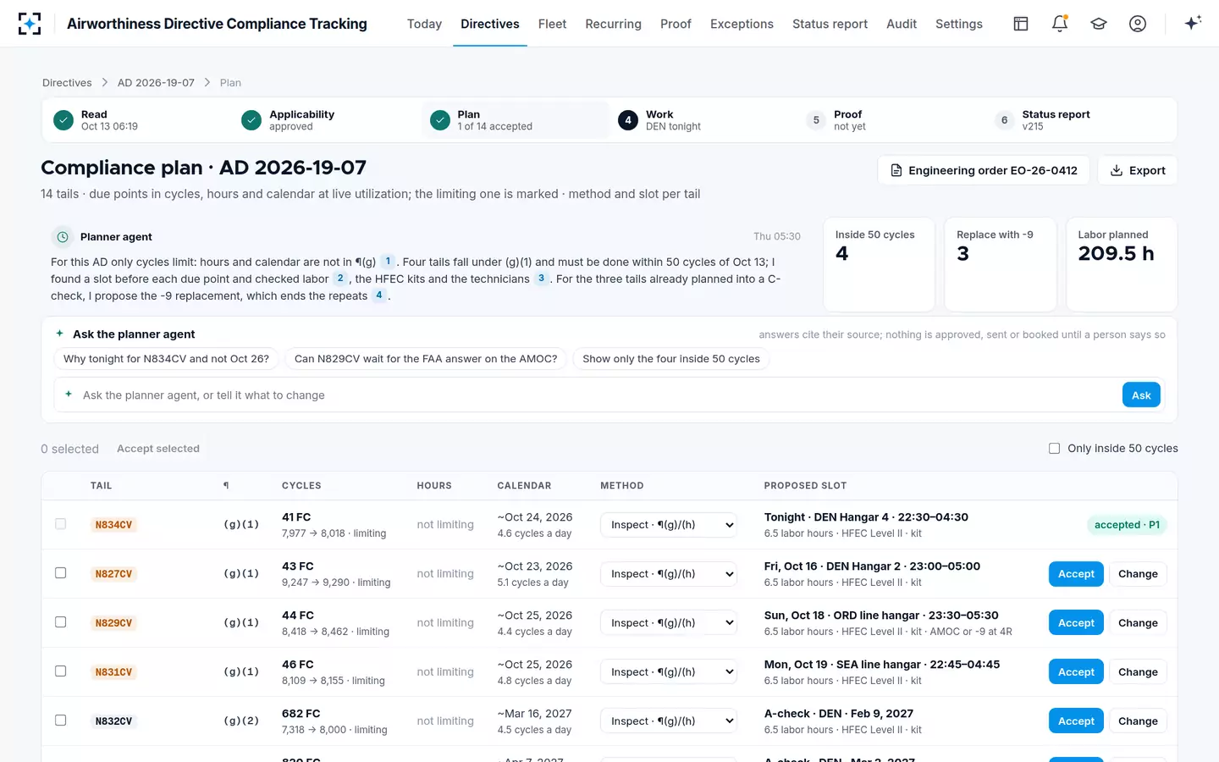
Task: Select the N832CV row checkbox
Action: (61, 721)
